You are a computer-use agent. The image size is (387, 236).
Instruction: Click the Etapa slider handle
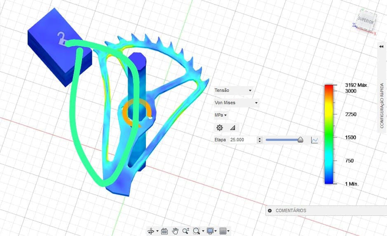(300, 140)
